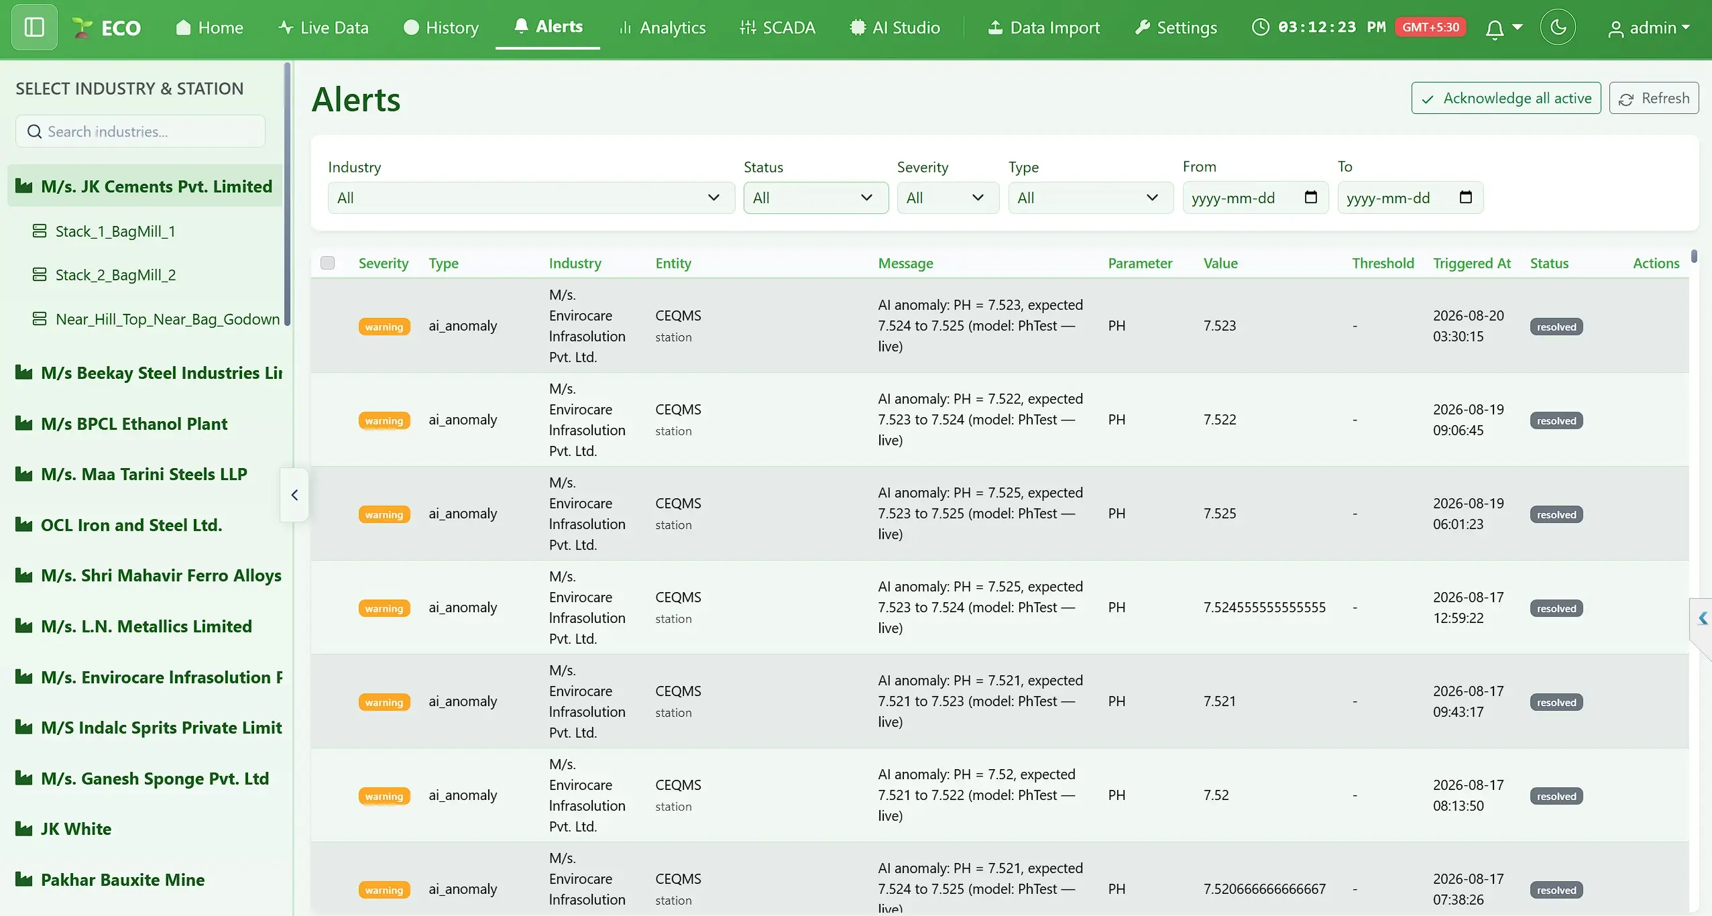Expand Pakhar Bauxite Mine

[x=109, y=880]
